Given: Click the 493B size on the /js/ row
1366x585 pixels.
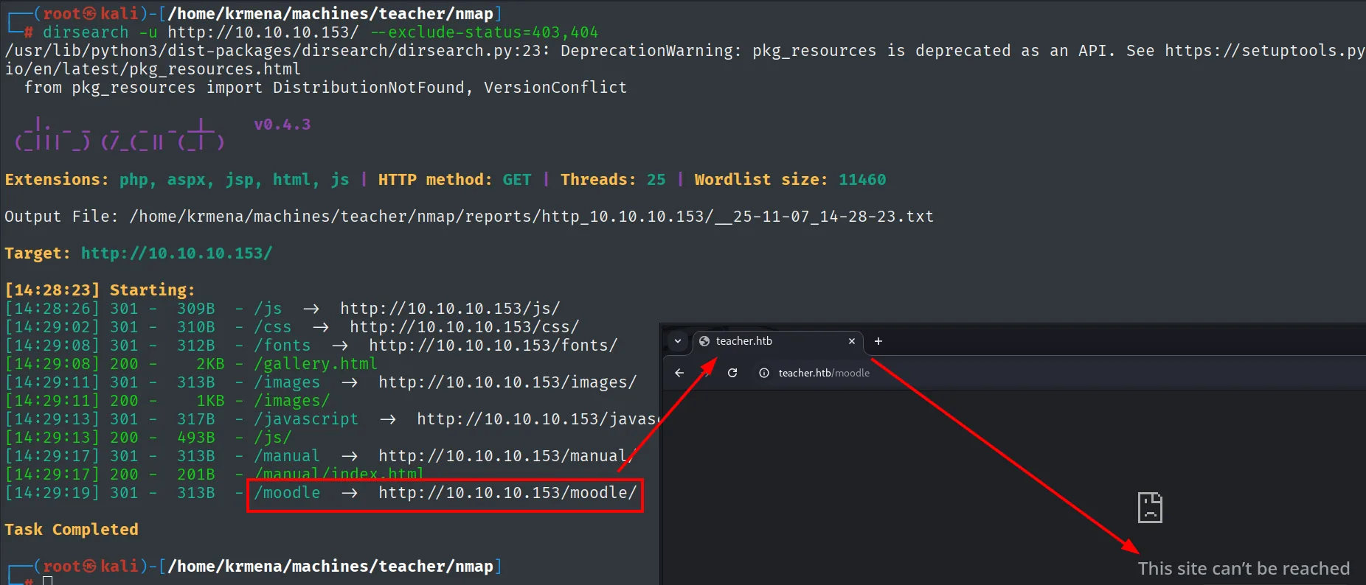Looking at the screenshot, I should click(196, 438).
